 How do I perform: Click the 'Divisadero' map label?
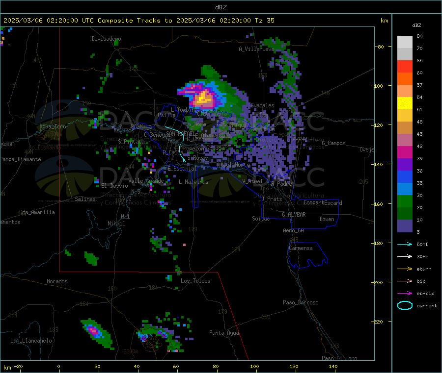(106, 39)
